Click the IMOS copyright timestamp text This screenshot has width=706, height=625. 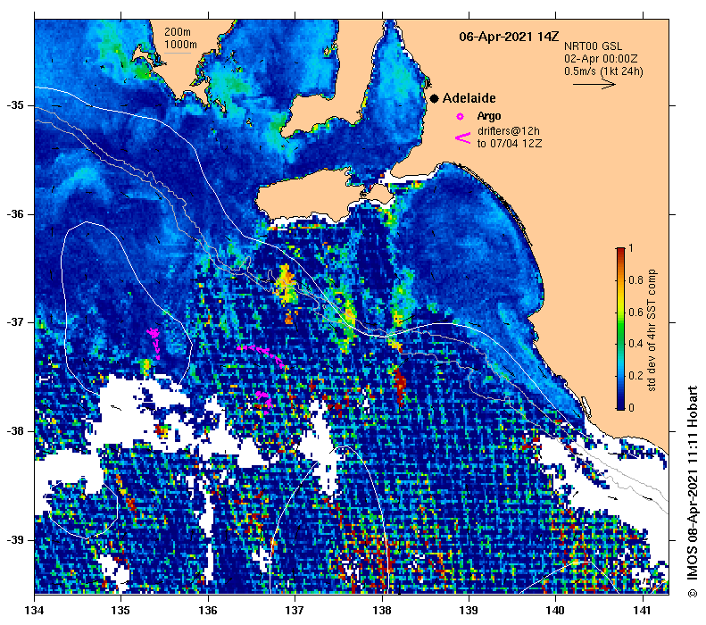tap(693, 492)
